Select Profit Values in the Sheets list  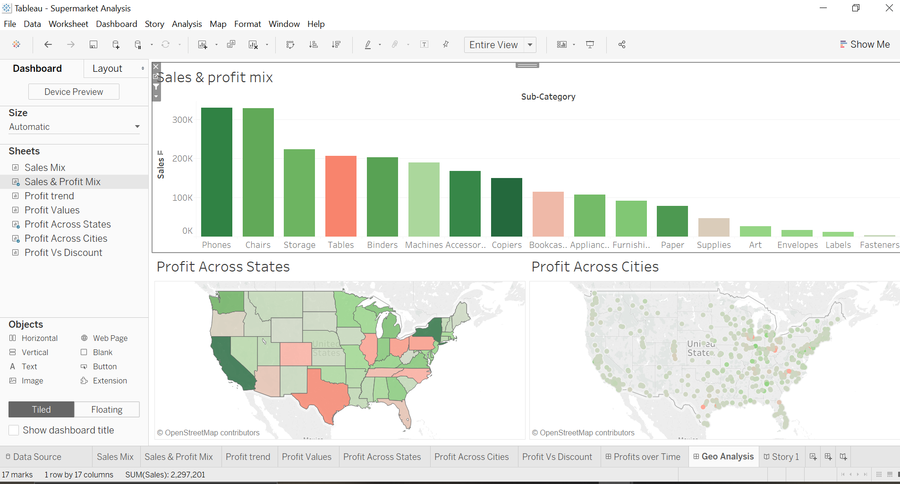(x=52, y=210)
